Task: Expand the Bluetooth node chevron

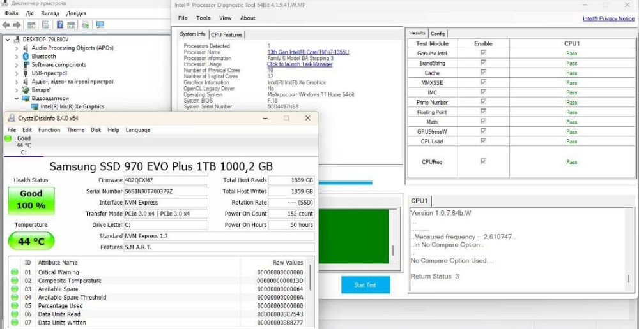Action: pos(17,56)
